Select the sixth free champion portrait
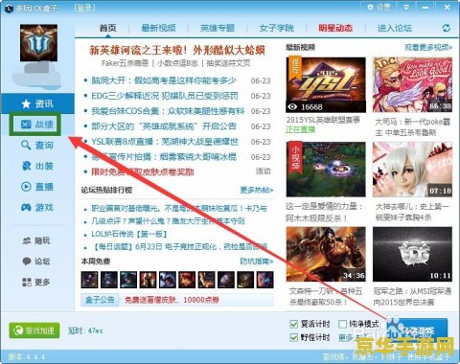This screenshot has height=364, width=460. pyautogui.click(x=187, y=280)
